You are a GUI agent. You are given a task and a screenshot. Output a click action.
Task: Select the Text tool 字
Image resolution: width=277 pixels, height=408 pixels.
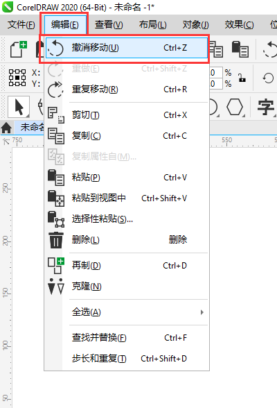coord(266,107)
